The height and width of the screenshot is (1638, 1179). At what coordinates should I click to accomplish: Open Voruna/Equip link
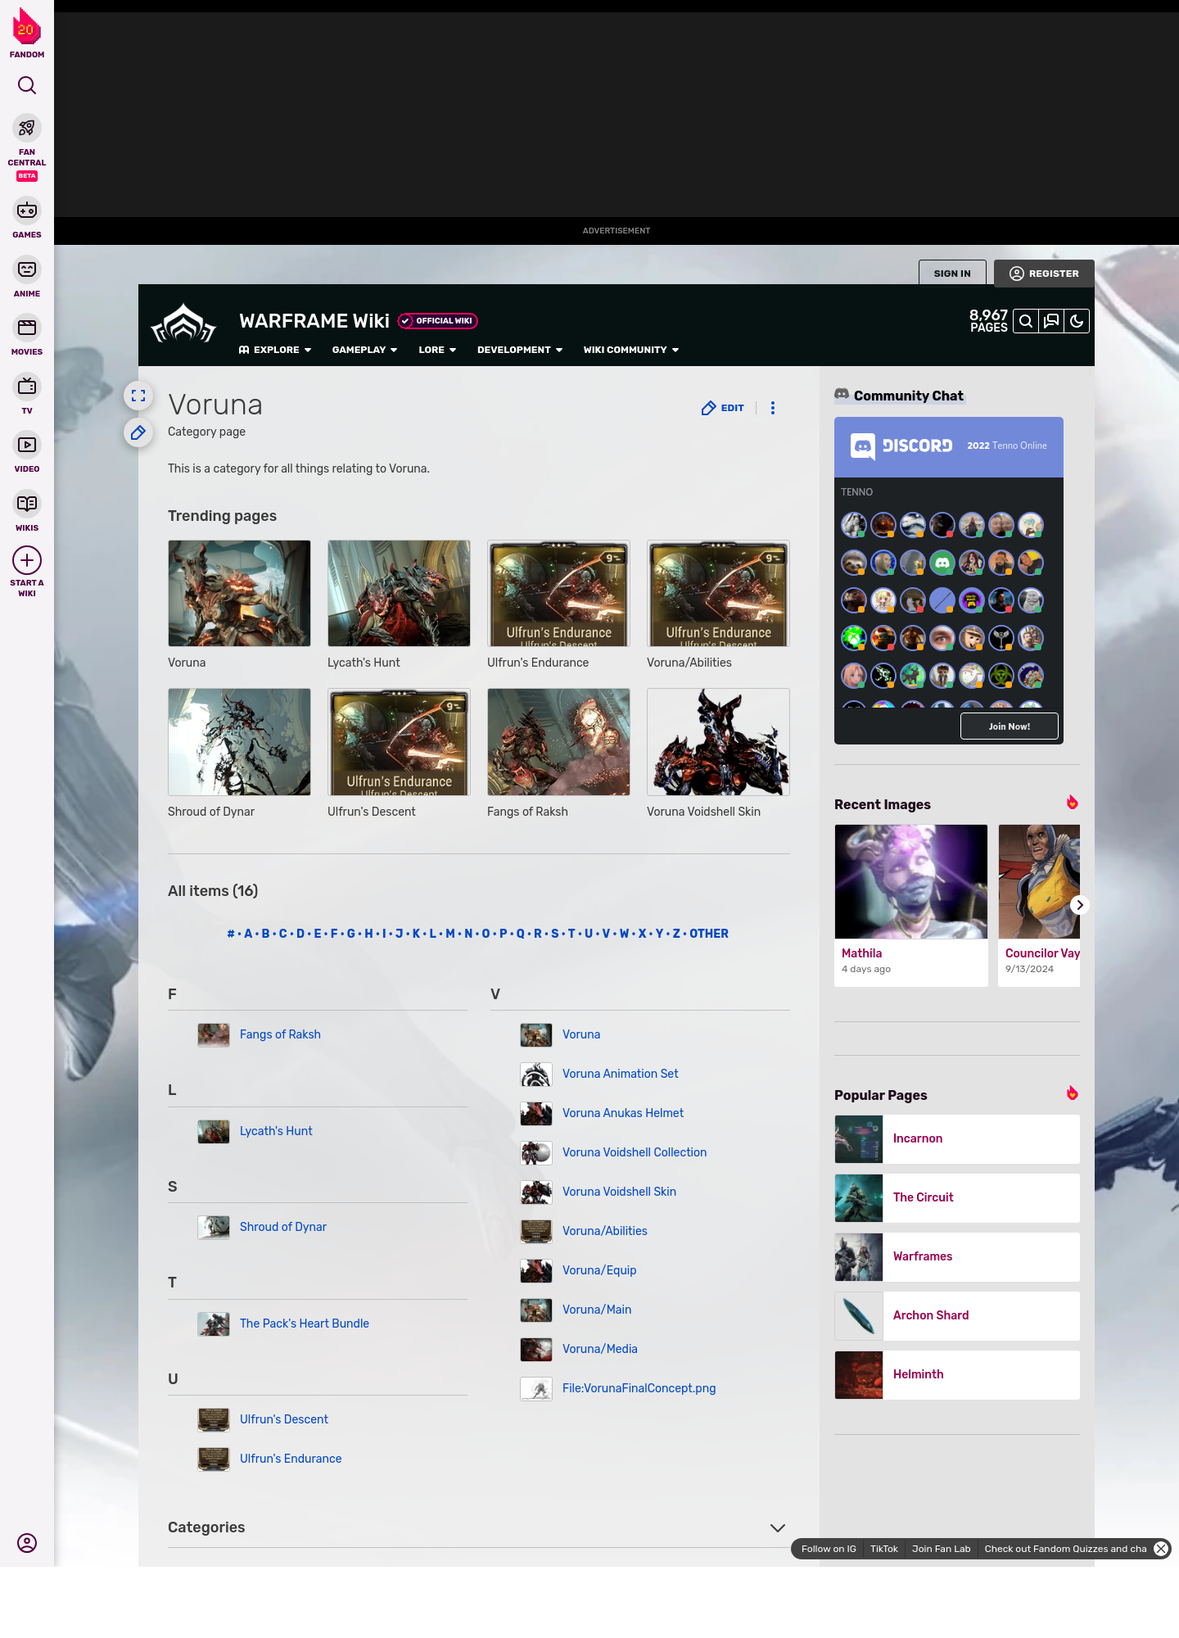pyautogui.click(x=599, y=1270)
